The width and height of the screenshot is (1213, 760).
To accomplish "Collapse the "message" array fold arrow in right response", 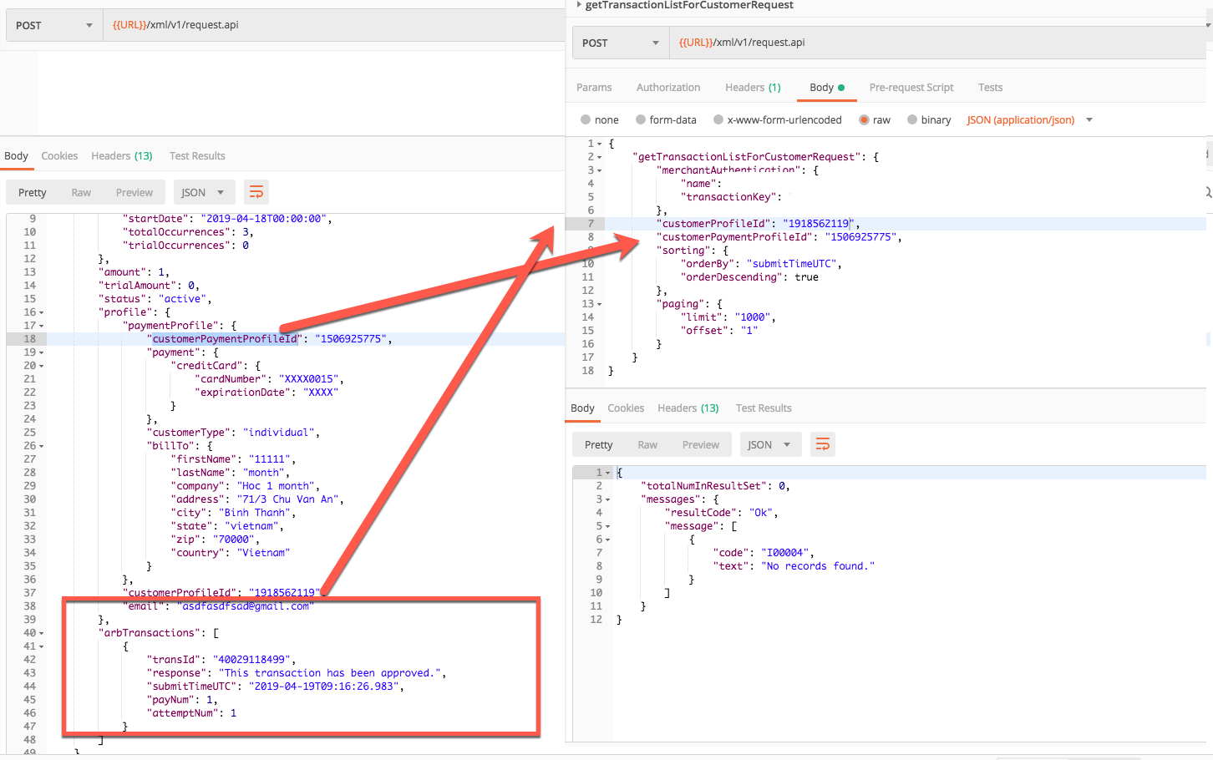I will [x=607, y=526].
